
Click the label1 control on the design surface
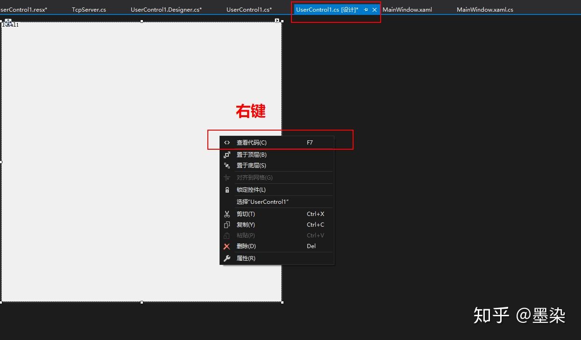point(10,24)
